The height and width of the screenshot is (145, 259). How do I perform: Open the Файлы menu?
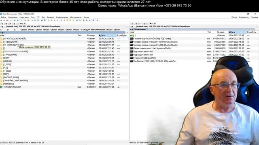click(3, 17)
